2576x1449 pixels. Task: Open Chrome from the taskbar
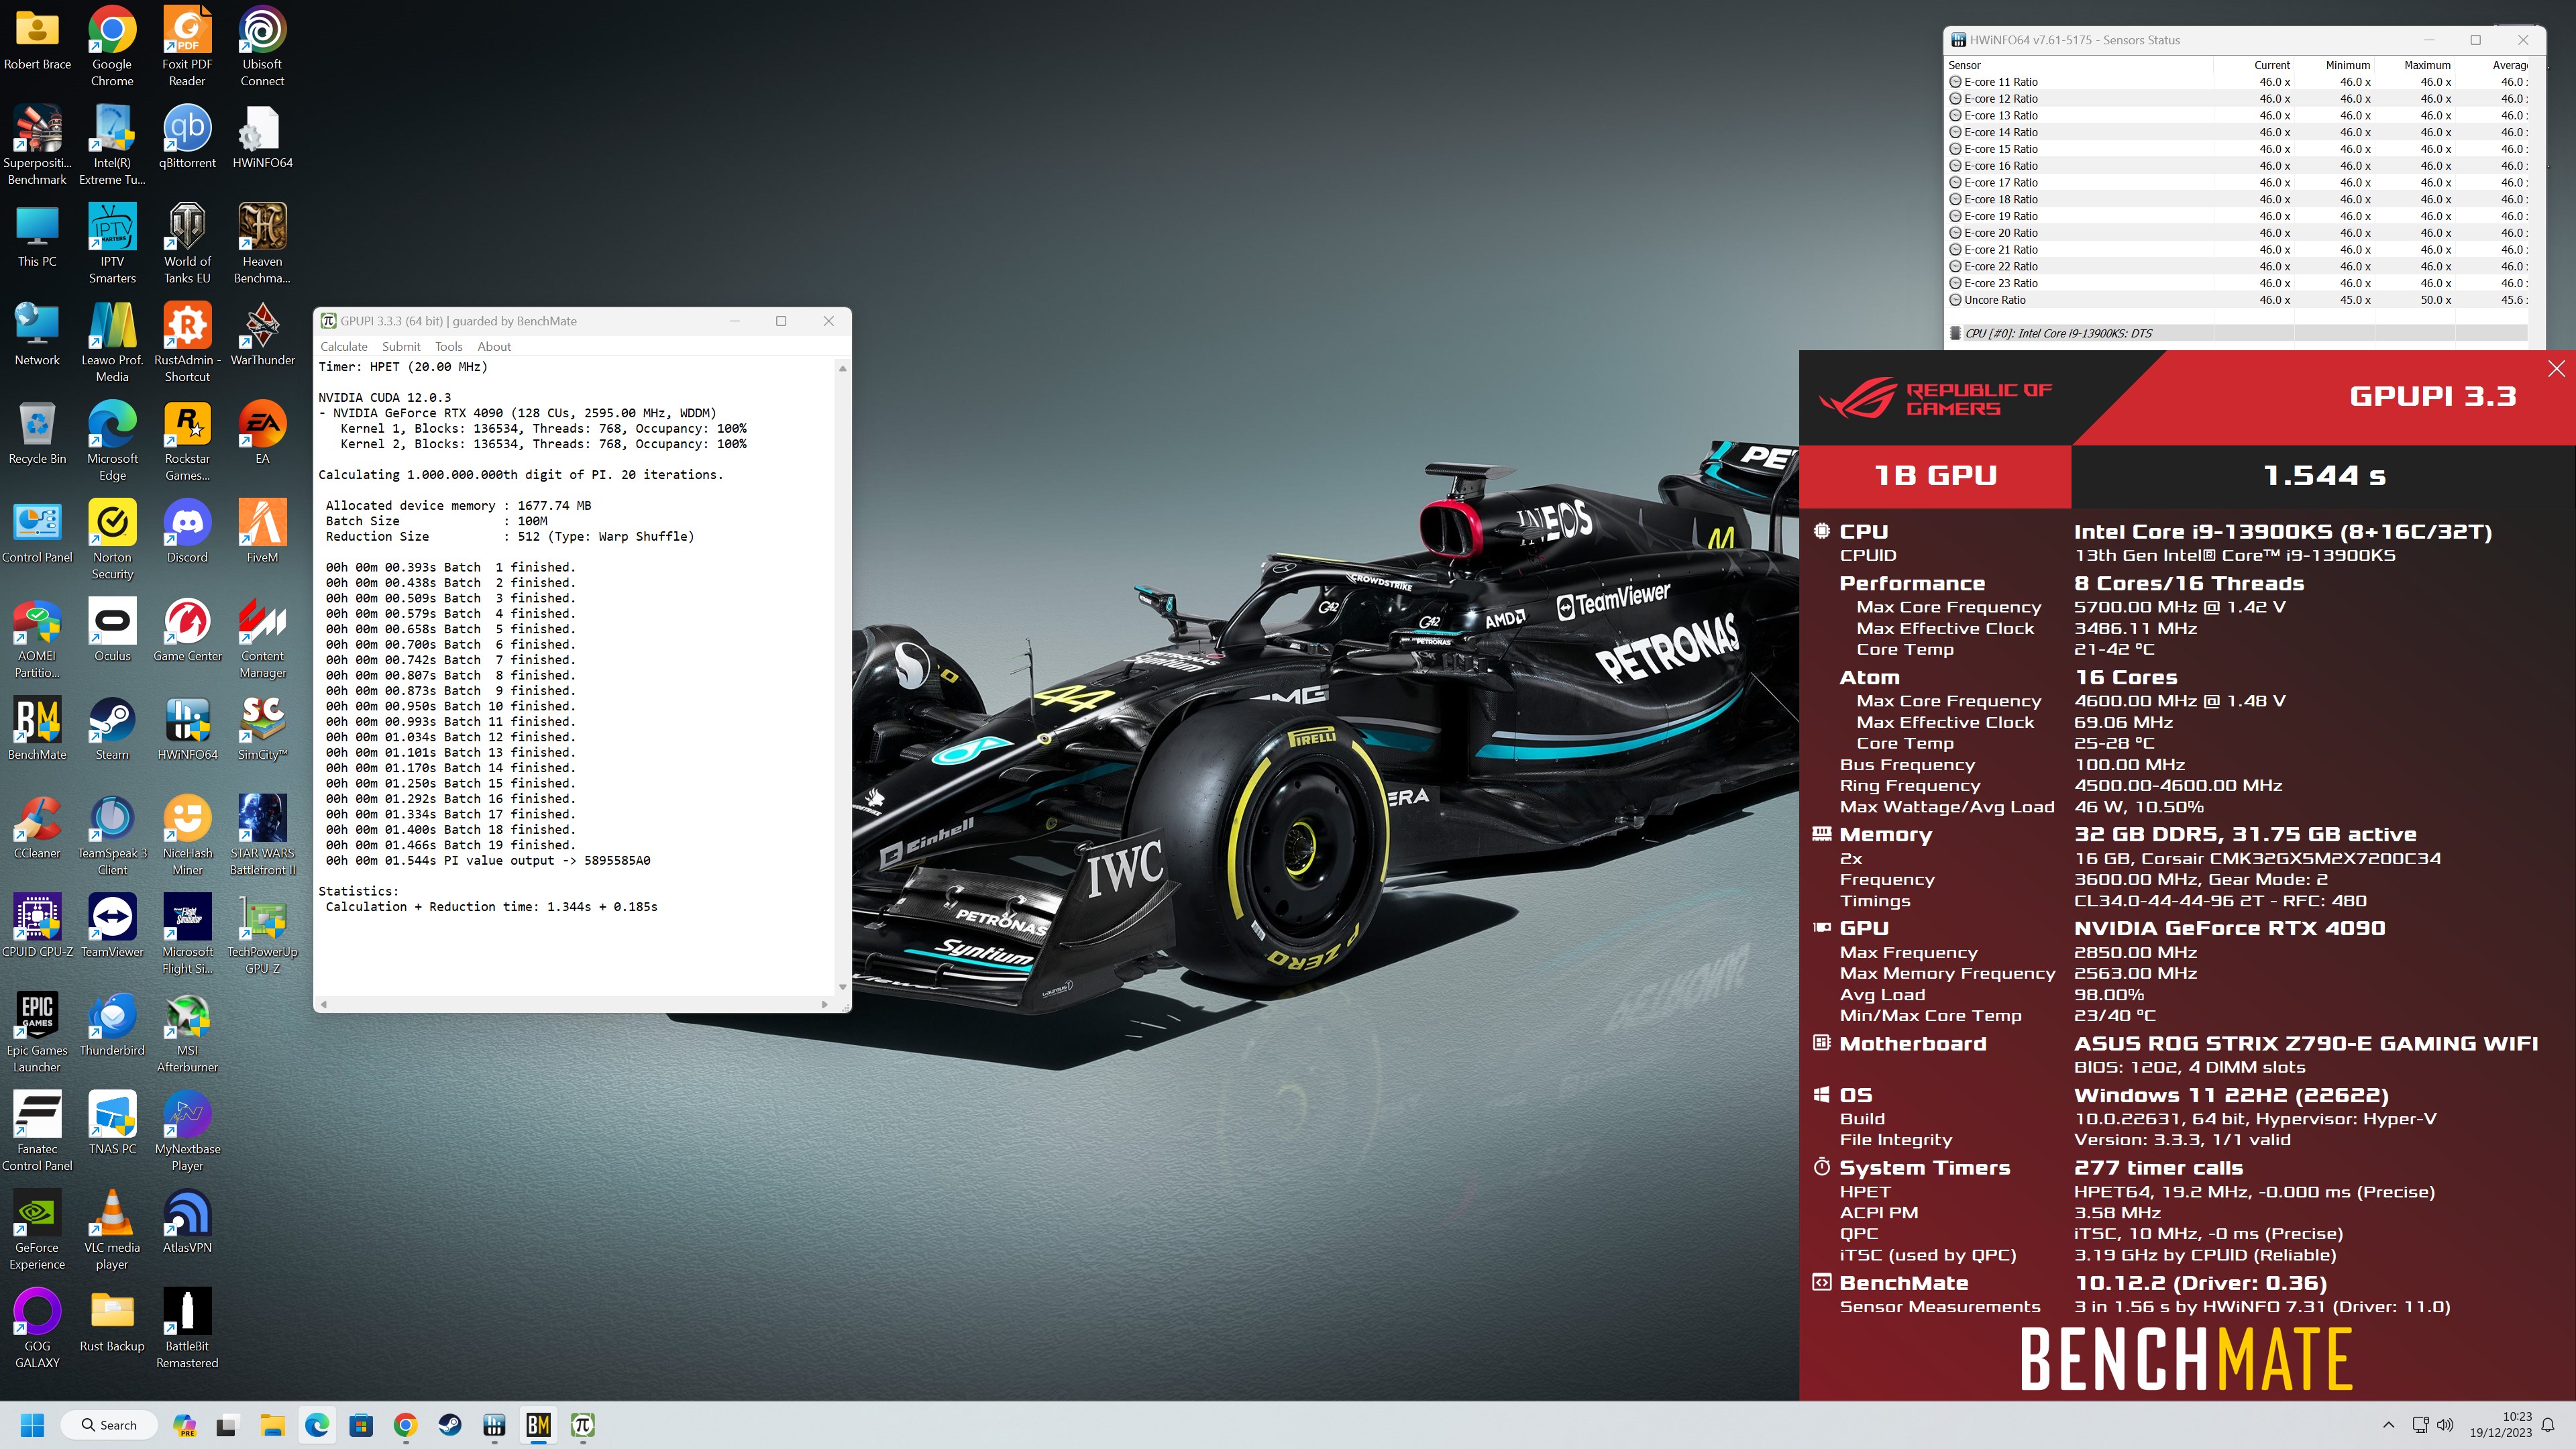[405, 1425]
